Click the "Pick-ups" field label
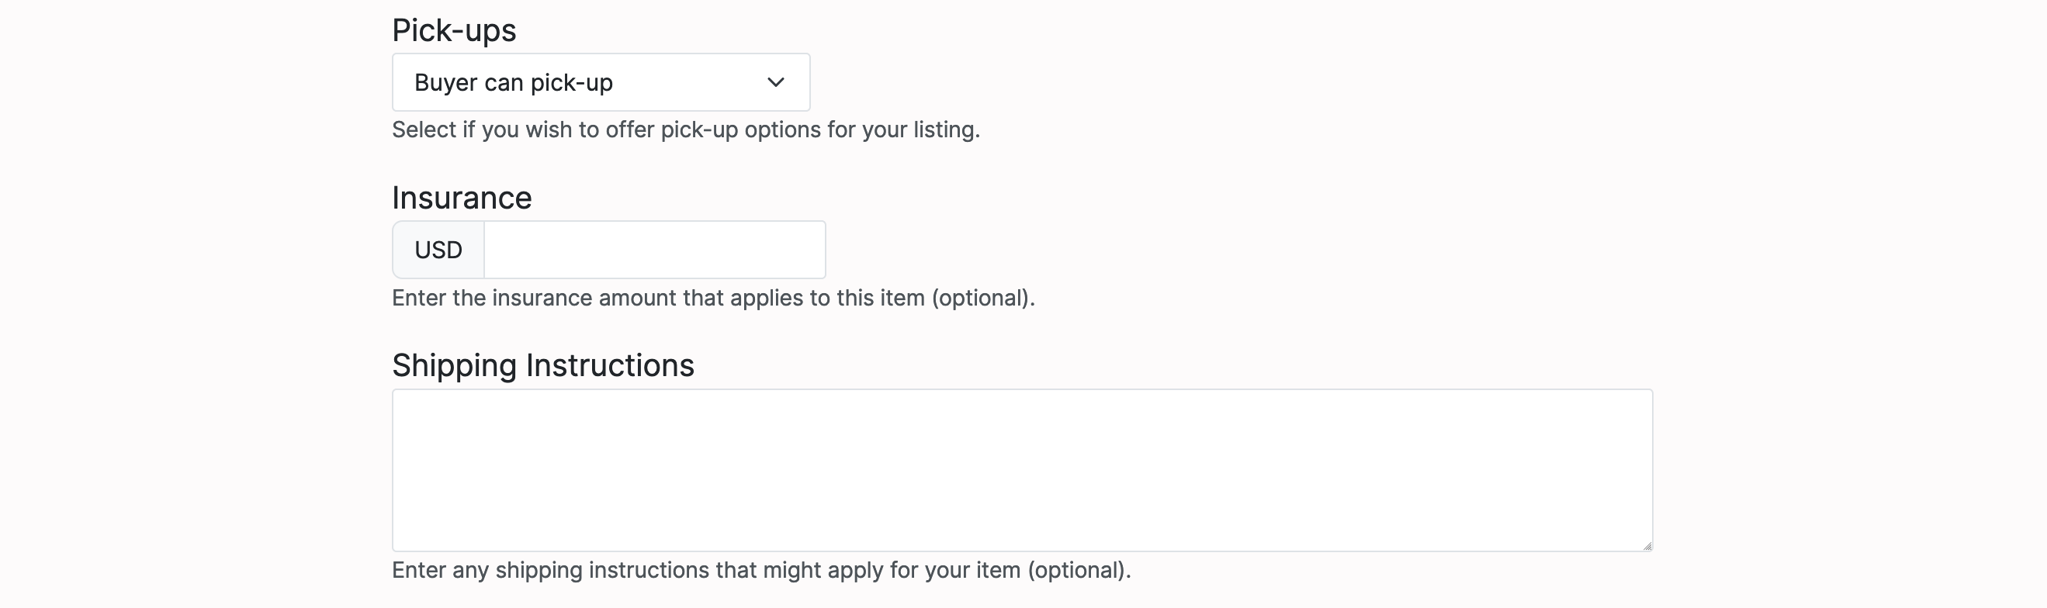The width and height of the screenshot is (2047, 608). point(454,30)
